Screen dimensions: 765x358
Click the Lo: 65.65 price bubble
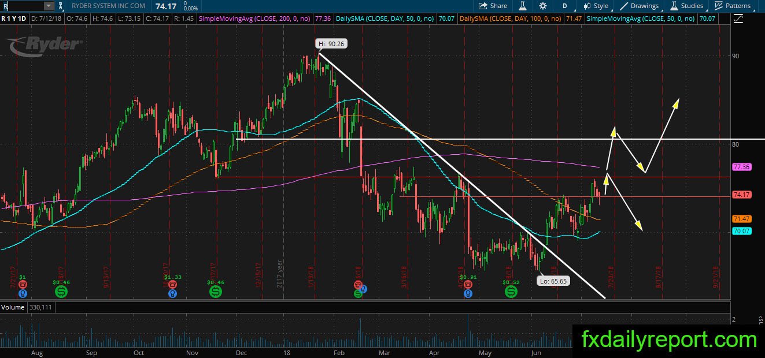[x=552, y=281]
